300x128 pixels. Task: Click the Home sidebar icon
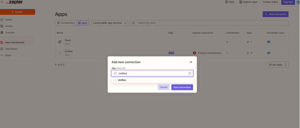point(2,19)
